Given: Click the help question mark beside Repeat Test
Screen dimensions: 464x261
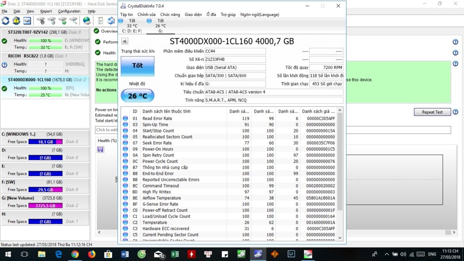Looking at the screenshot, I should (455, 112).
